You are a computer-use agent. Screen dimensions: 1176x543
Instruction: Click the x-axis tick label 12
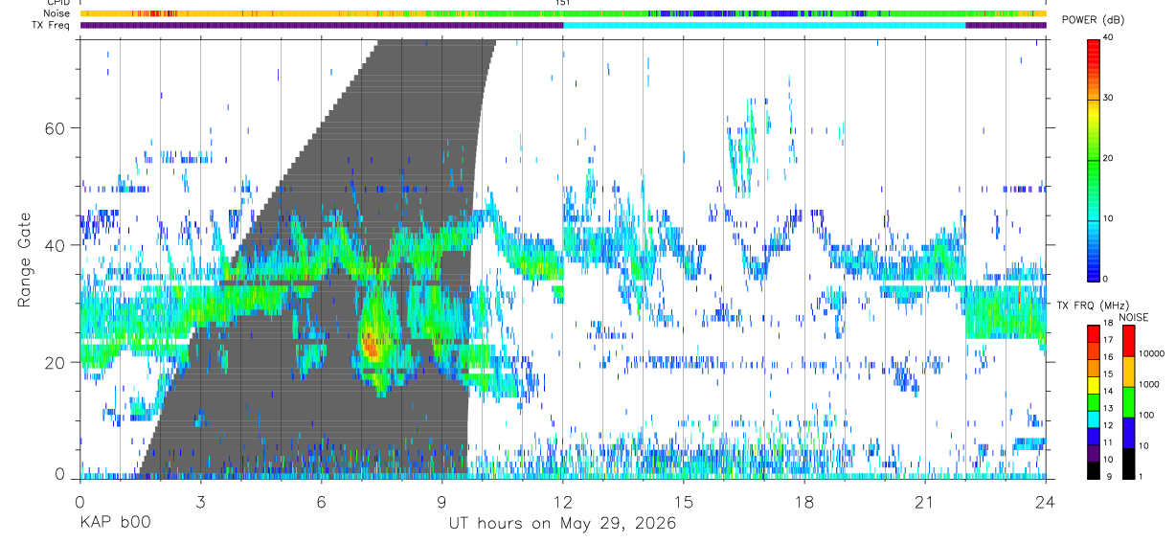563,502
